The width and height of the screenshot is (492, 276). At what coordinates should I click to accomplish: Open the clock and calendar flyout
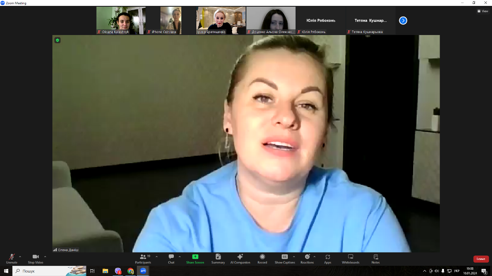coord(470,271)
